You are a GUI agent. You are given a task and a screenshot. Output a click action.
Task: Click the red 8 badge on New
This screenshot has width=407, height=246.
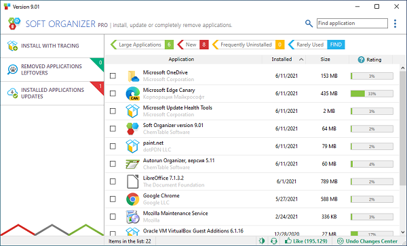(204, 45)
